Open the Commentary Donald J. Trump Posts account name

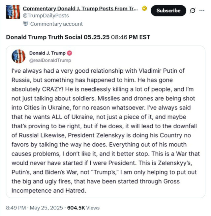click(x=80, y=9)
